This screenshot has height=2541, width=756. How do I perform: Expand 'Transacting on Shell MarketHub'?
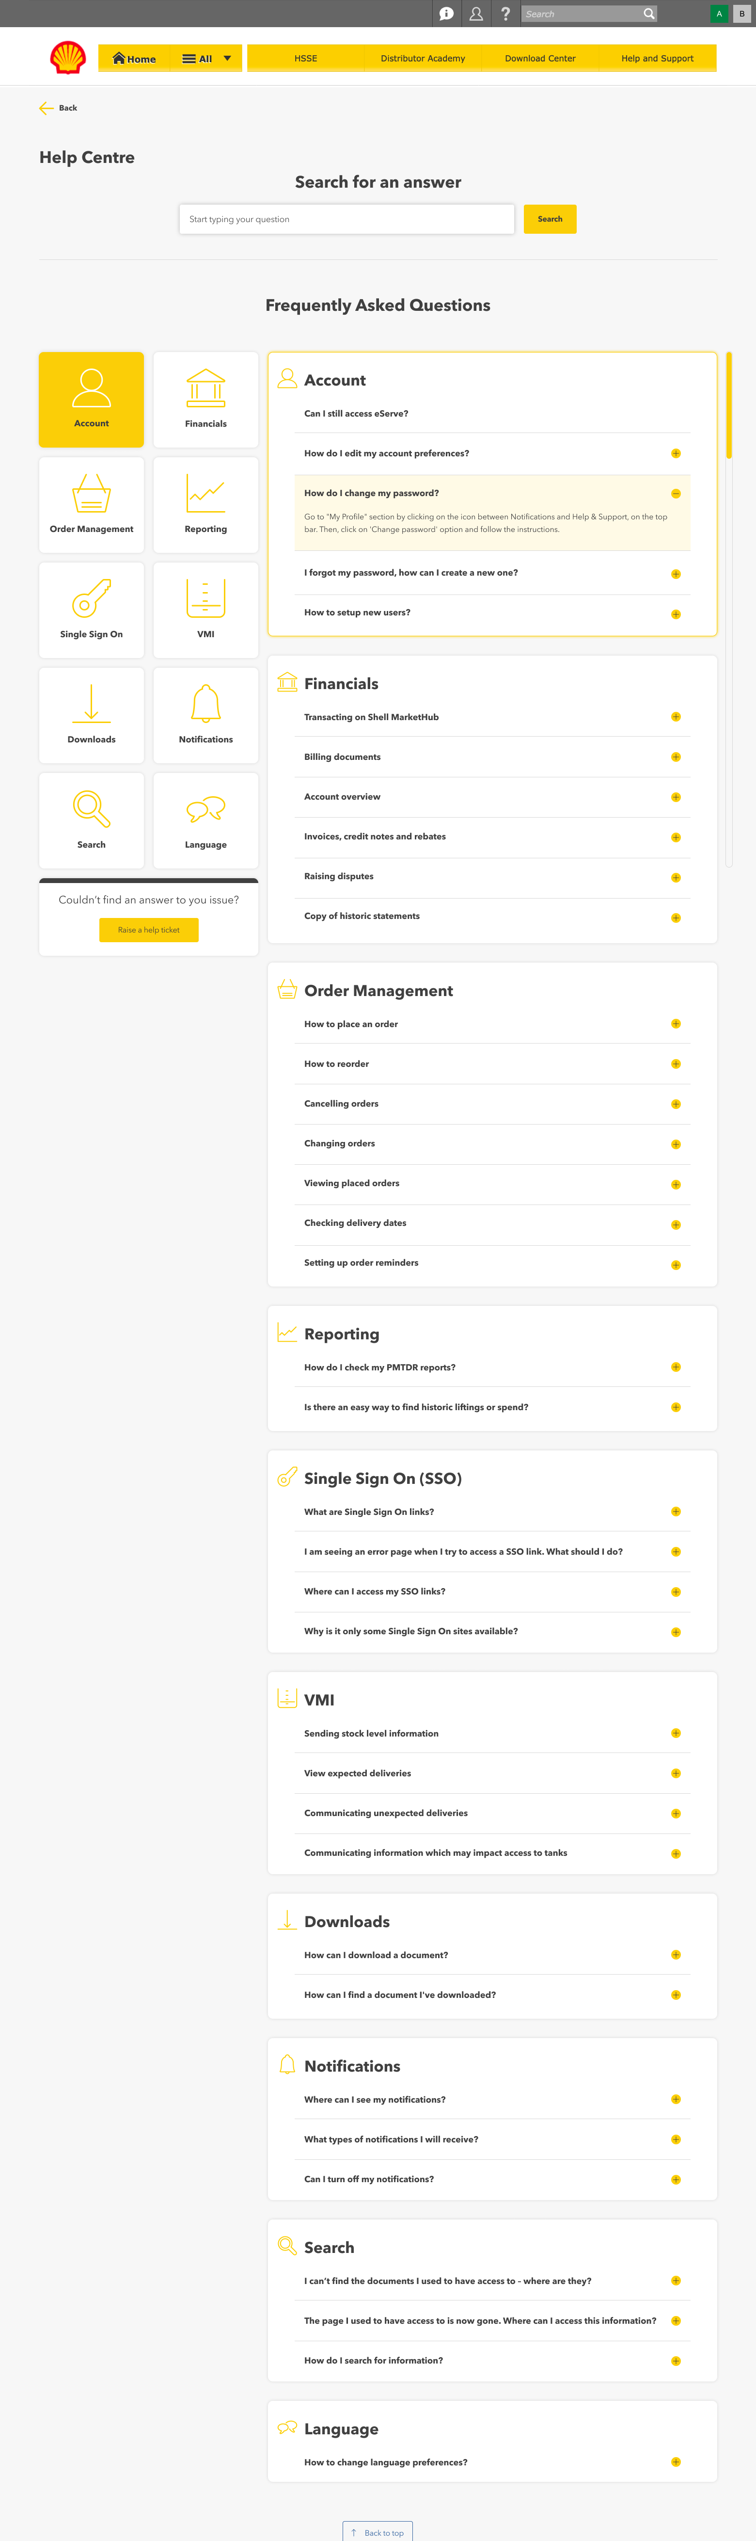point(675,717)
